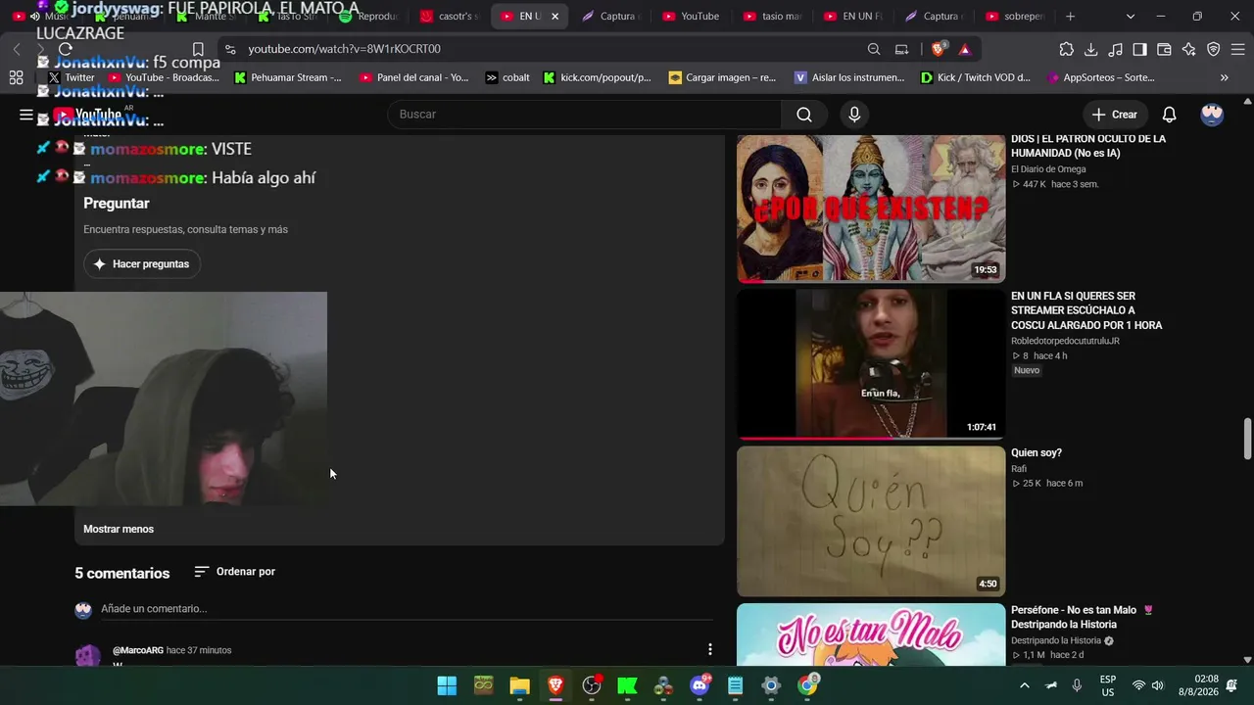
Task: Reload the page with the refresh icon
Action: point(66,49)
